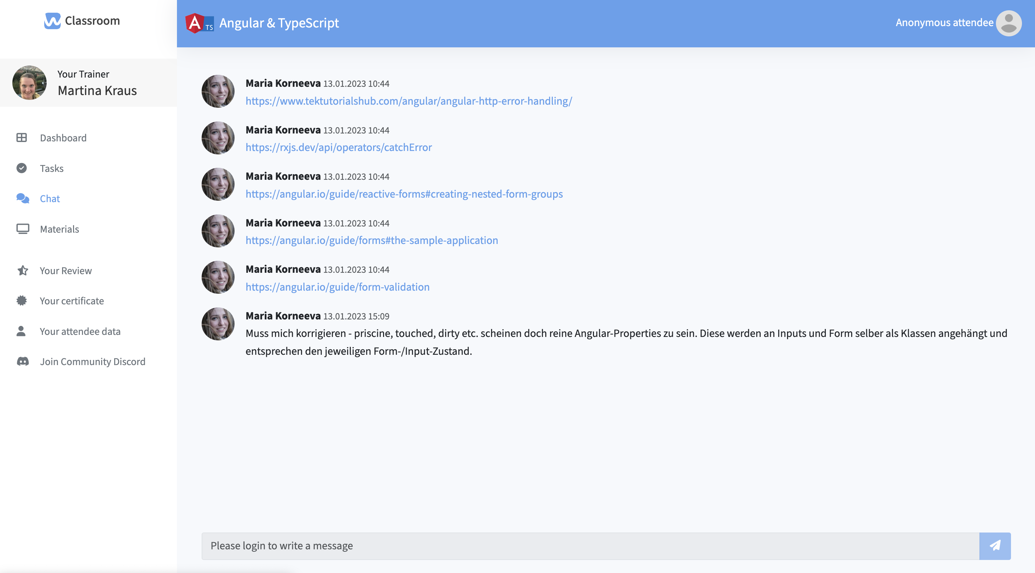Open the rxjs catchError link

coord(338,148)
